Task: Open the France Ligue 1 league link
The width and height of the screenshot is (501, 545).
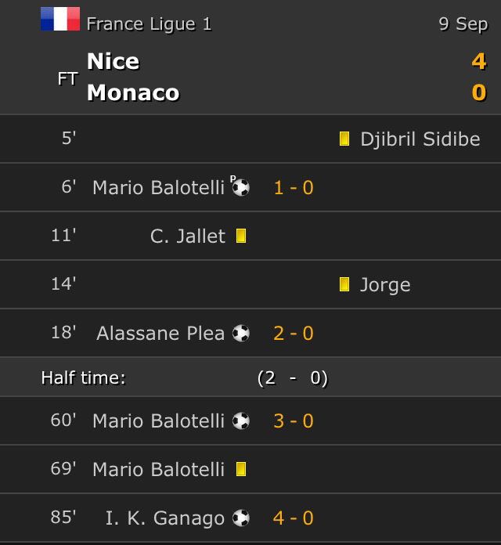Action: 149,23
